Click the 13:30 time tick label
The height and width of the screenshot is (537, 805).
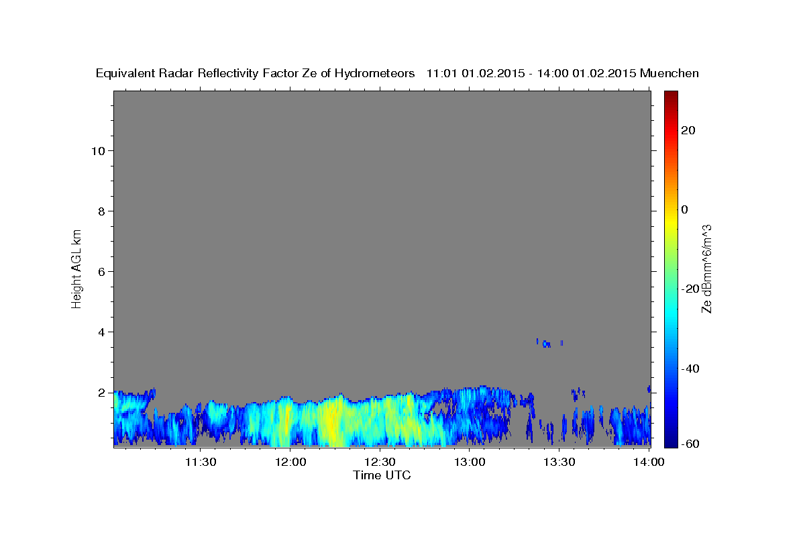559,462
